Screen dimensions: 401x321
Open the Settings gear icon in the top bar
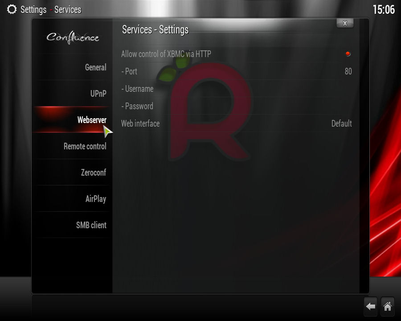[12, 9]
